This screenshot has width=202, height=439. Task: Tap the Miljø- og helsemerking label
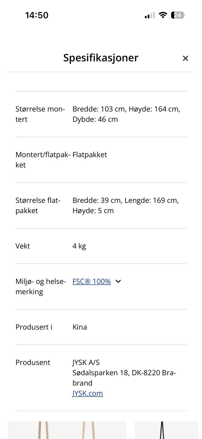pos(41,286)
